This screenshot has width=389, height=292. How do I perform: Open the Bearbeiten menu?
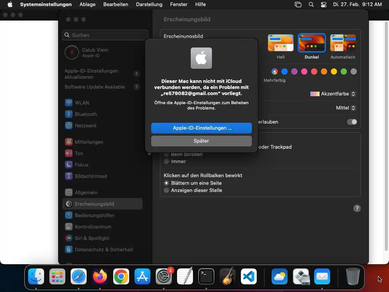[x=115, y=5]
